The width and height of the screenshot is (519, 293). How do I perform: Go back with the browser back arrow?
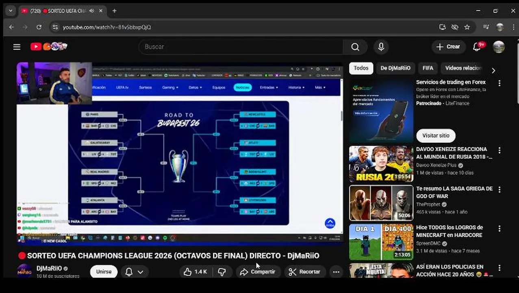pos(11,27)
